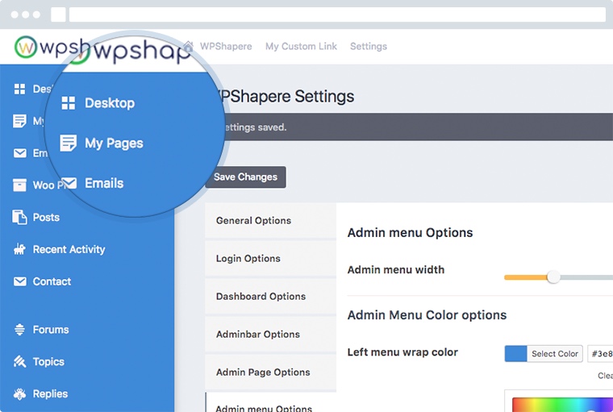Click the Save Changes button
This screenshot has width=613, height=412.
245,177
